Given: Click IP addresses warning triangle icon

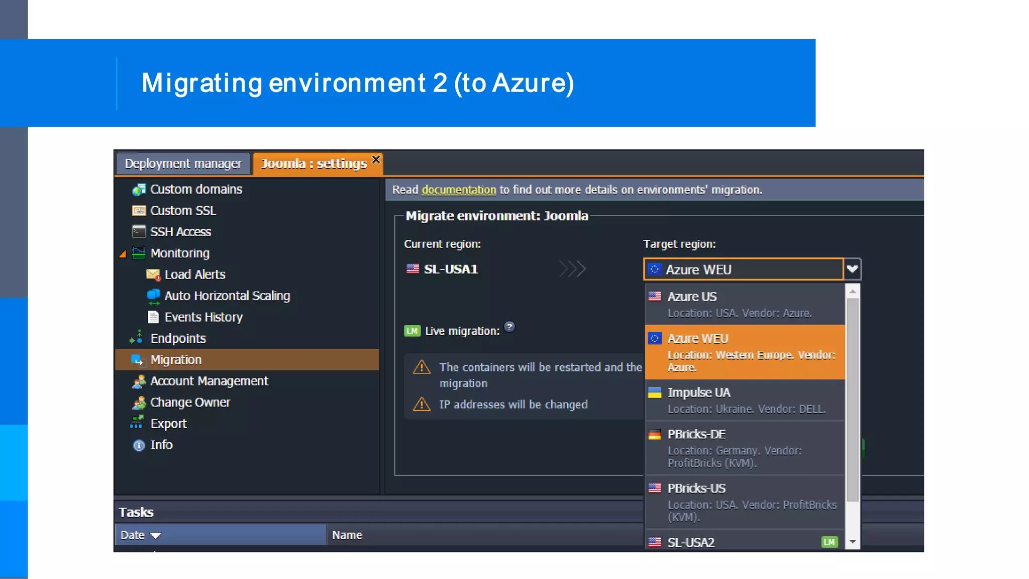Looking at the screenshot, I should point(422,405).
